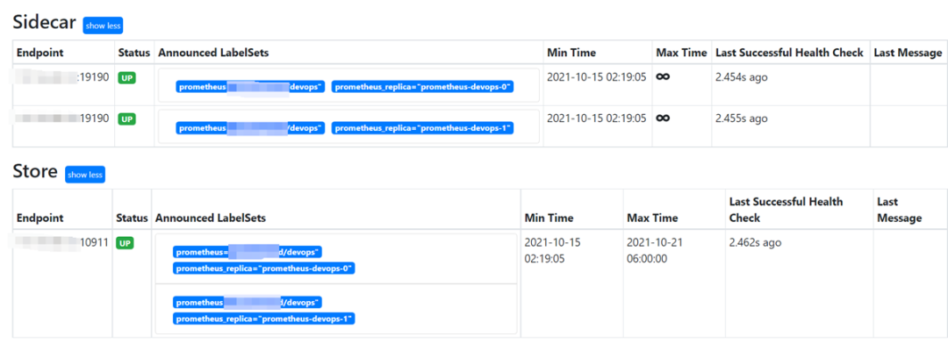Viewport: 948px width, 351px height.
Task: Select the Store prometheus_replica="prometheus-devops-0" label badge
Action: click(x=264, y=269)
